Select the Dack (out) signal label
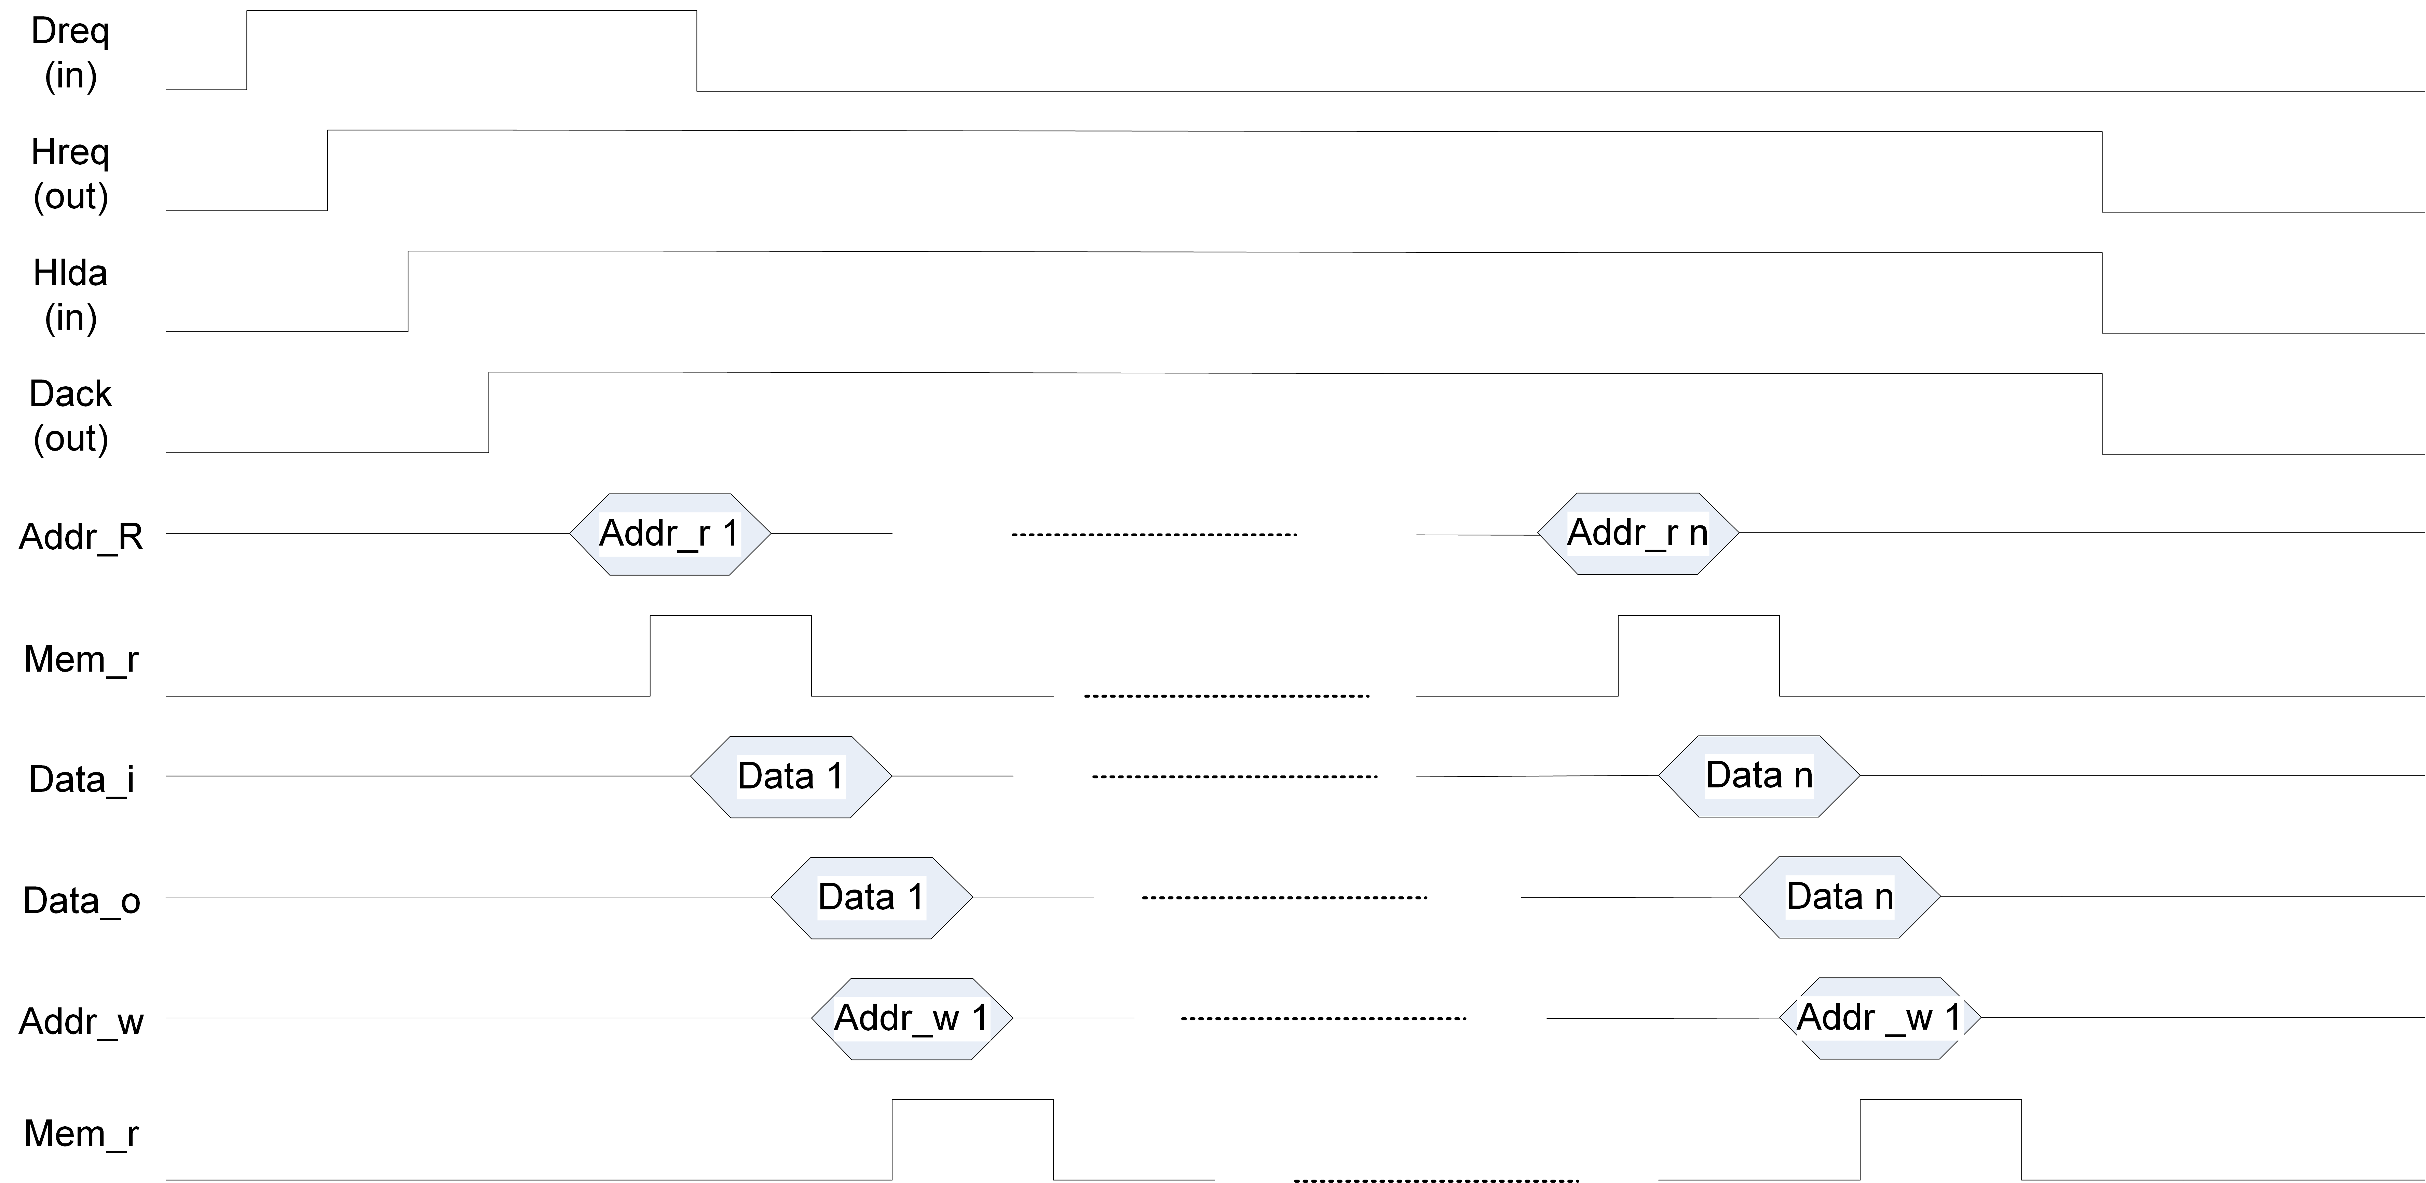Viewport: 2426px width, 1183px height. pyautogui.click(x=71, y=415)
